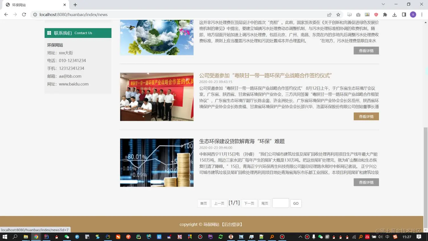Click the 010-12341234 phone text
Image resolution: width=428 pixels, height=241 pixels.
72,61
